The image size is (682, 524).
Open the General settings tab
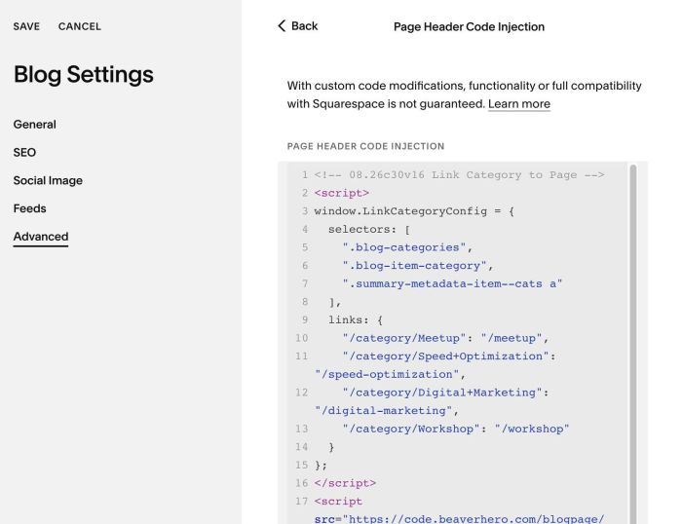click(35, 125)
